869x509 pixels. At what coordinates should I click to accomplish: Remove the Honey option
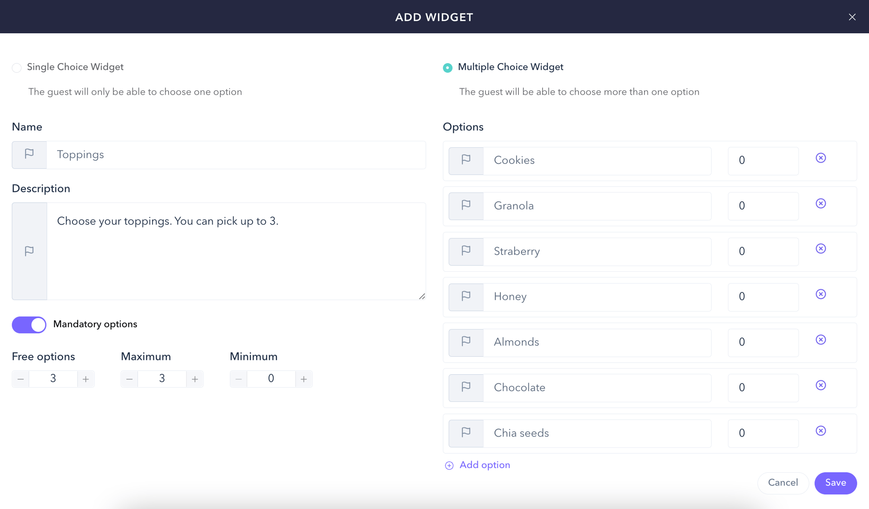[x=821, y=294]
